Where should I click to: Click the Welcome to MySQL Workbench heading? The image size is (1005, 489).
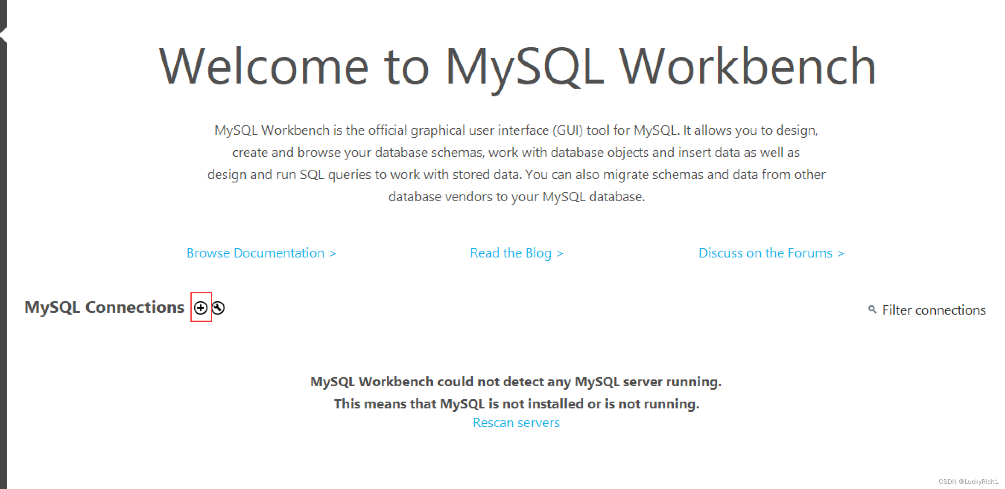517,67
